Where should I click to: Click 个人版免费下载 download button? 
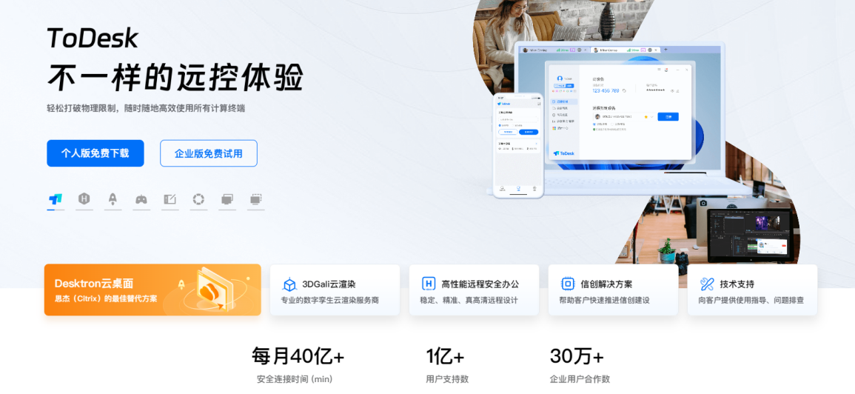(x=95, y=153)
